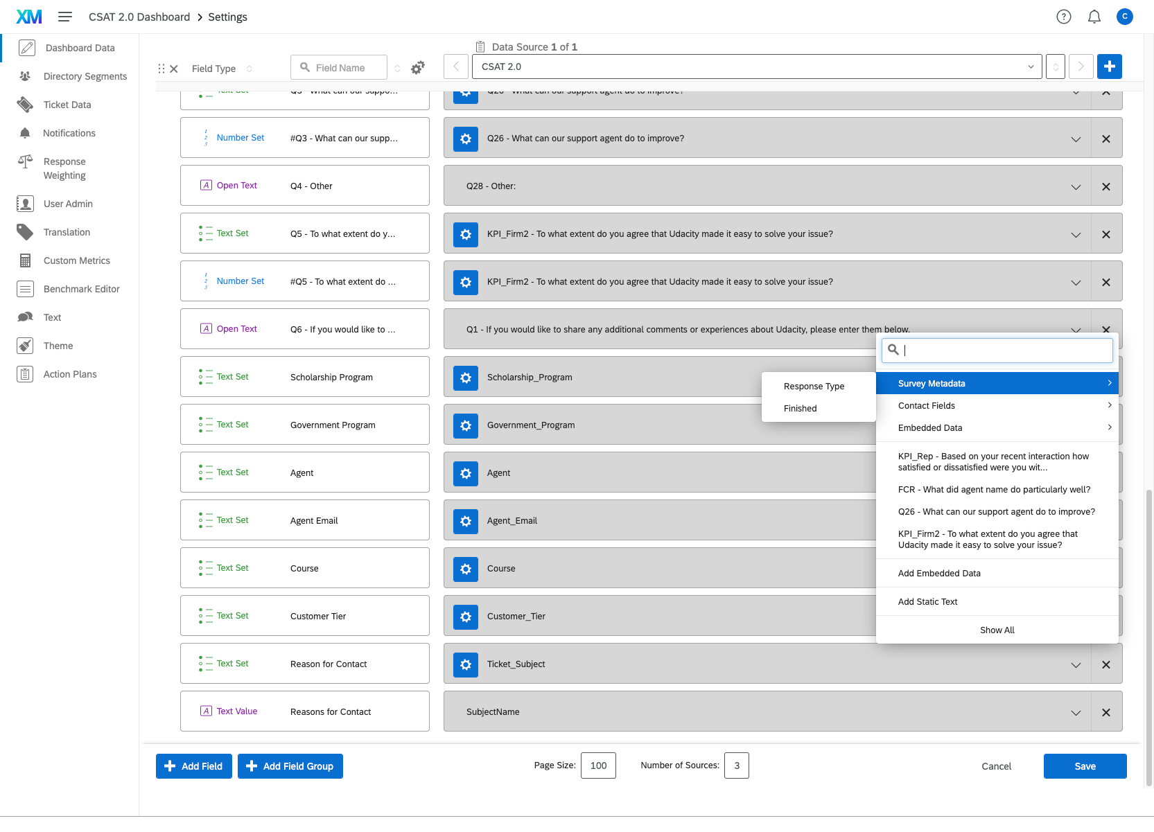The width and height of the screenshot is (1154, 832).
Task: Expand the Ticket_Subject field dropdown
Action: [x=1076, y=665]
